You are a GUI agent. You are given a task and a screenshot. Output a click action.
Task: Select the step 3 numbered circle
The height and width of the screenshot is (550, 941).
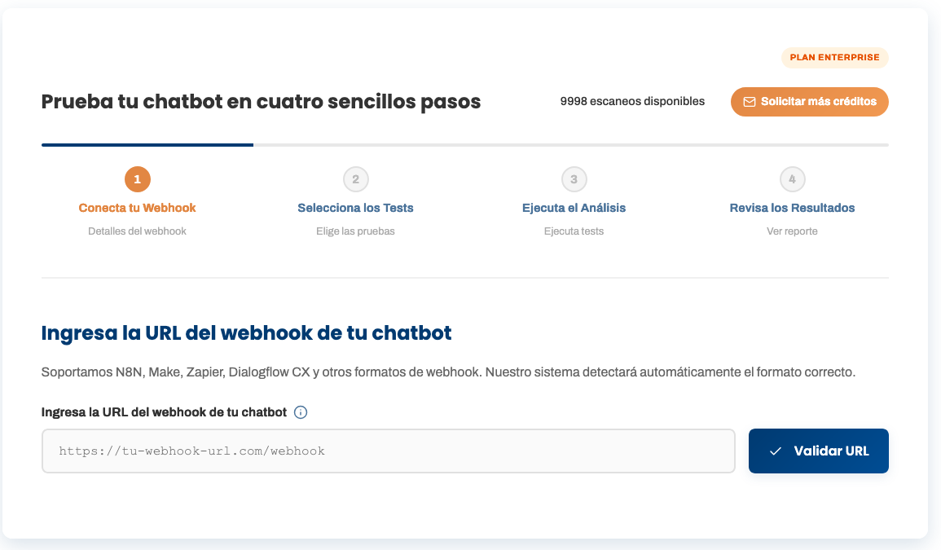pyautogui.click(x=574, y=179)
